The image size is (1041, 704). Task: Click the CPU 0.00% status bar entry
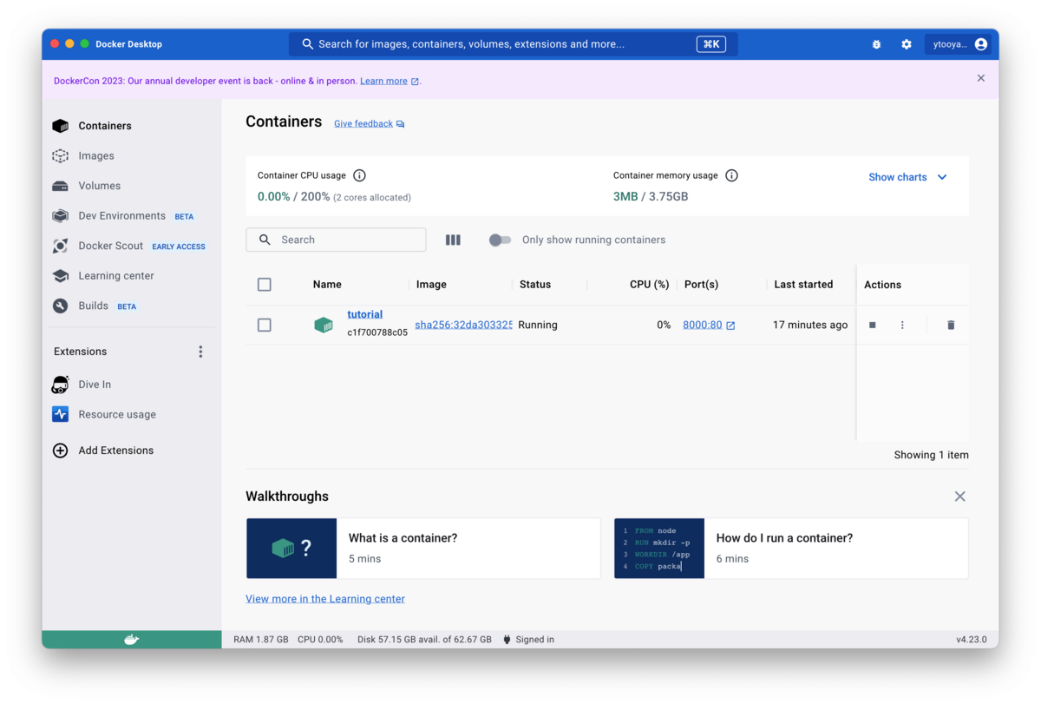pyautogui.click(x=320, y=640)
